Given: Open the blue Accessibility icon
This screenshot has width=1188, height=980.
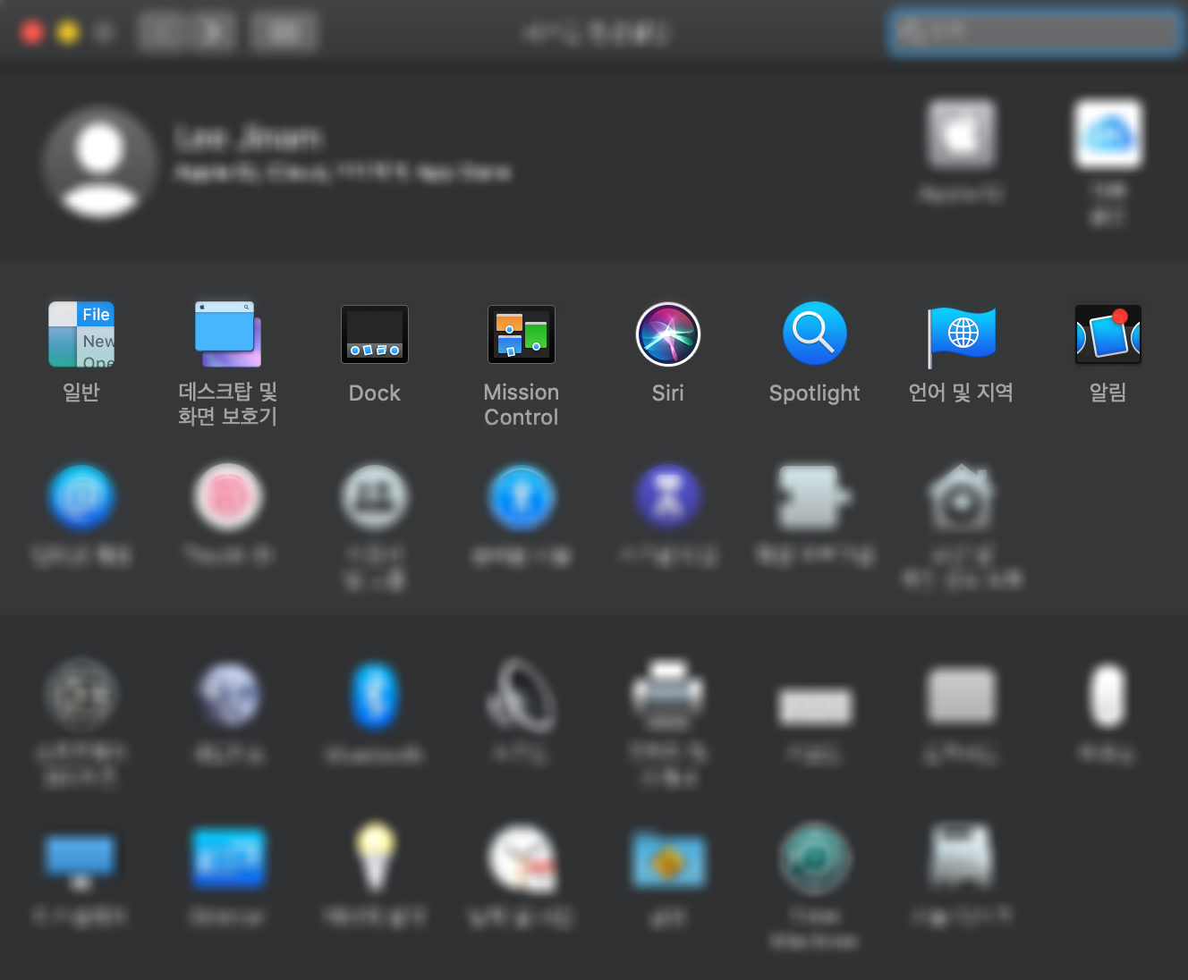Looking at the screenshot, I should pyautogui.click(x=522, y=497).
